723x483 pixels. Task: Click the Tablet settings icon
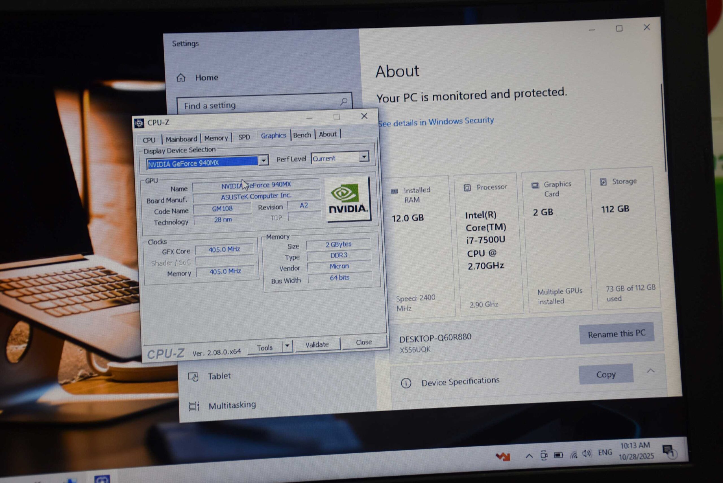(x=193, y=377)
